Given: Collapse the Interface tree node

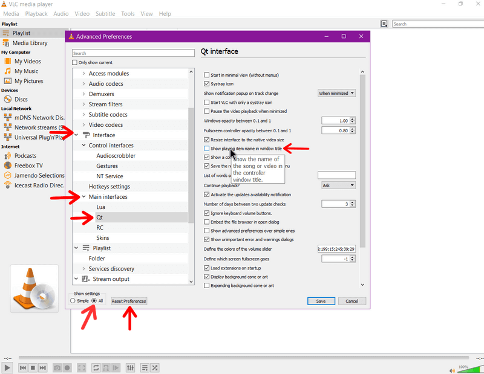Looking at the screenshot, I should click(76, 135).
